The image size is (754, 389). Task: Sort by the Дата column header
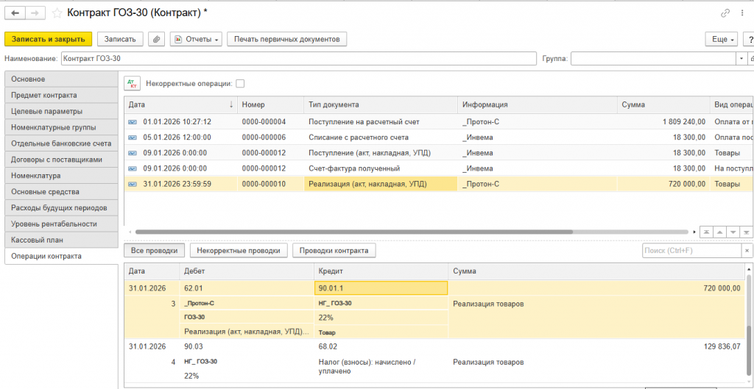click(x=181, y=104)
